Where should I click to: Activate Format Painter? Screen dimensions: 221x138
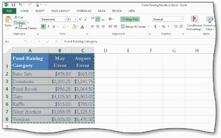coord(26,28)
